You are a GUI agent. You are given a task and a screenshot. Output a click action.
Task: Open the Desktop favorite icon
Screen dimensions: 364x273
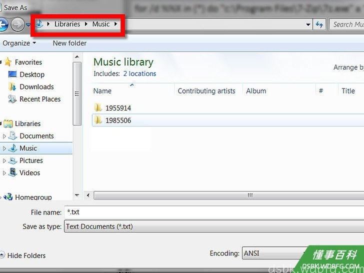click(x=12, y=74)
